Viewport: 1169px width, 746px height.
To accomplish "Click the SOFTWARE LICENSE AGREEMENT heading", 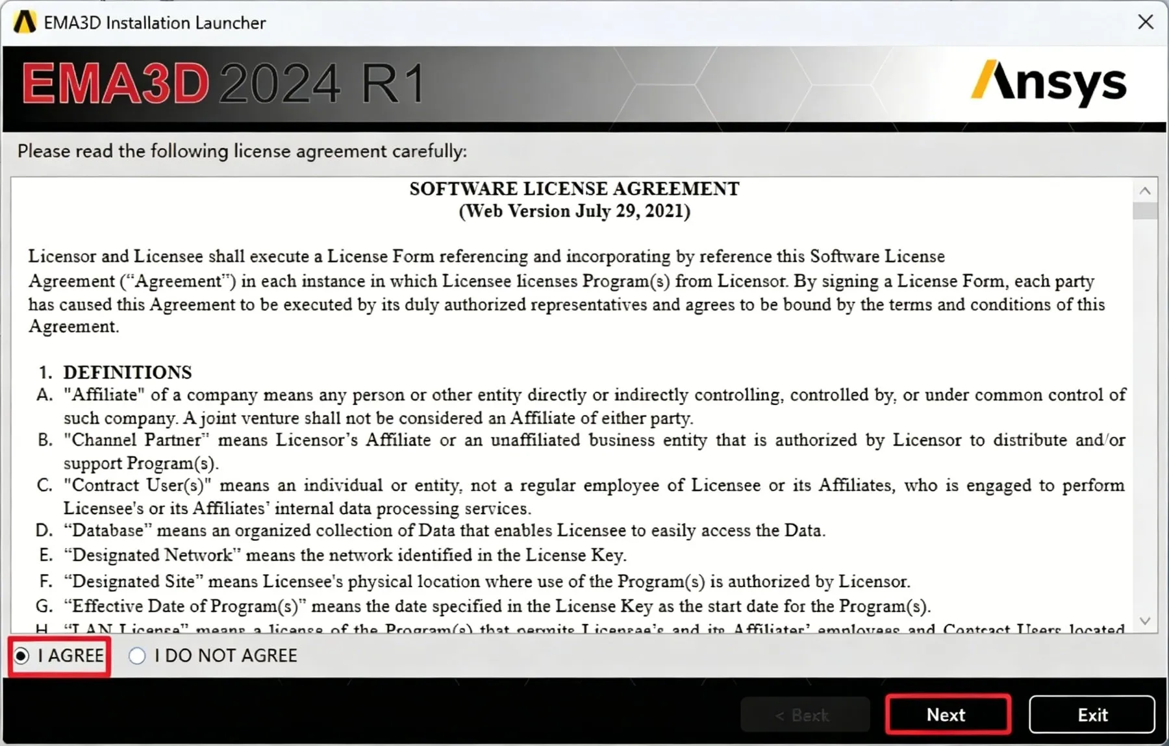I will (x=574, y=189).
